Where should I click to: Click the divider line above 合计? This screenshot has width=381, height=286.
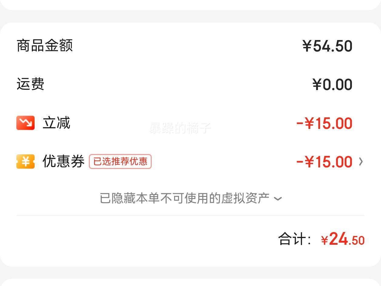[190, 216]
